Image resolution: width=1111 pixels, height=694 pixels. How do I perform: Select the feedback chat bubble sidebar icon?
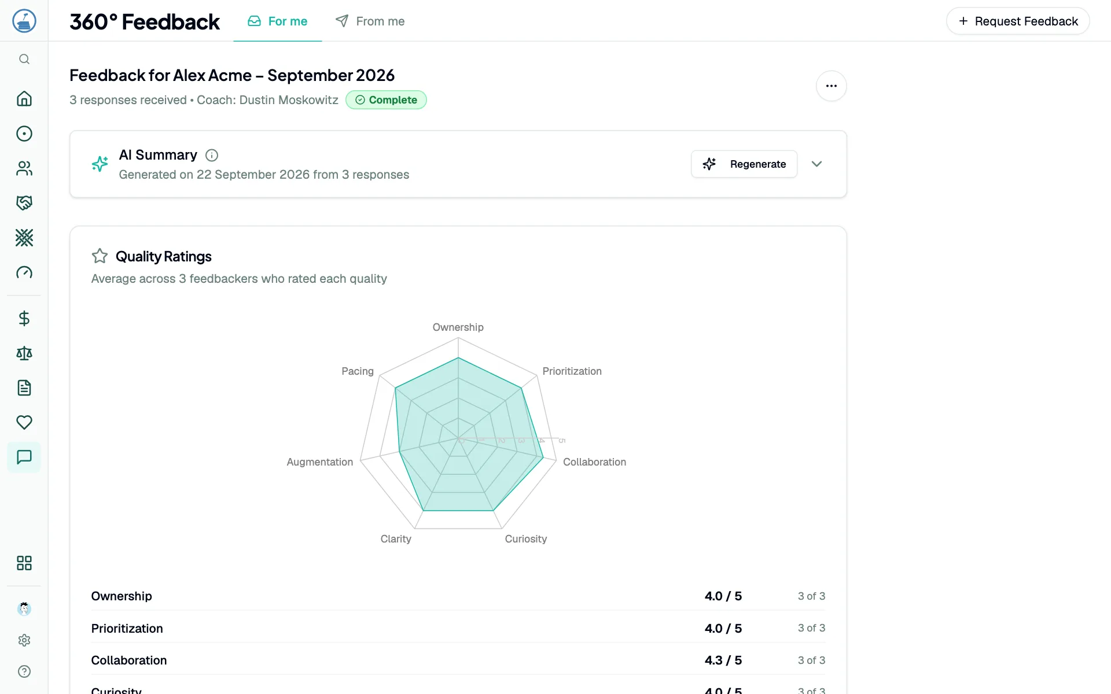tap(24, 457)
